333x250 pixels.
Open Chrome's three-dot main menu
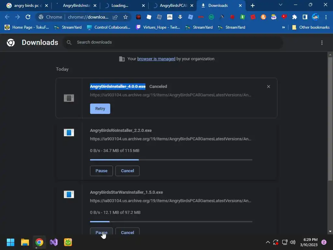326,17
